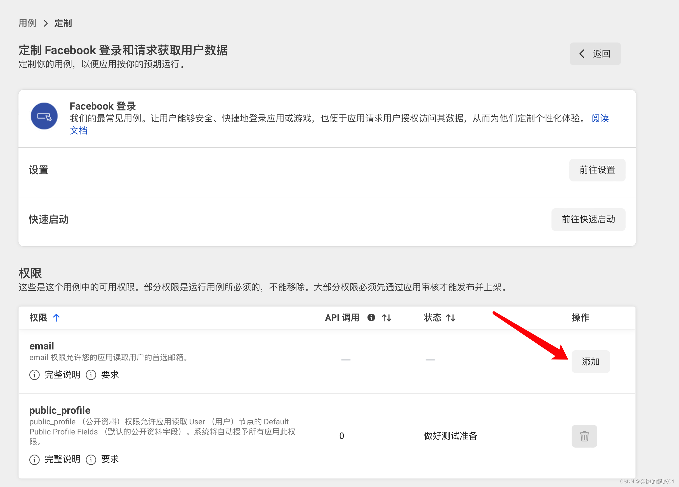Click 完整说明 text for email permission
This screenshot has width=679, height=487.
click(62, 375)
